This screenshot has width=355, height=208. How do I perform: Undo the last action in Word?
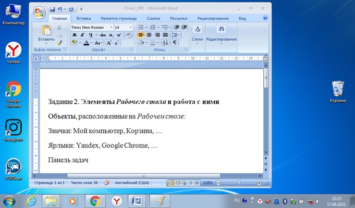point(60,9)
